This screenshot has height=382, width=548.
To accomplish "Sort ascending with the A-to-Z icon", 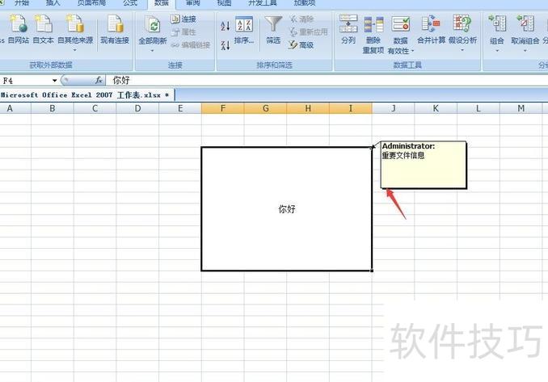I will click(x=226, y=26).
